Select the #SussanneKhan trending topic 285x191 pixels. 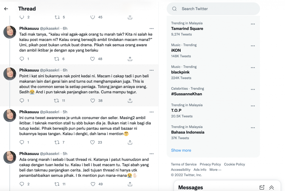coord(186,94)
